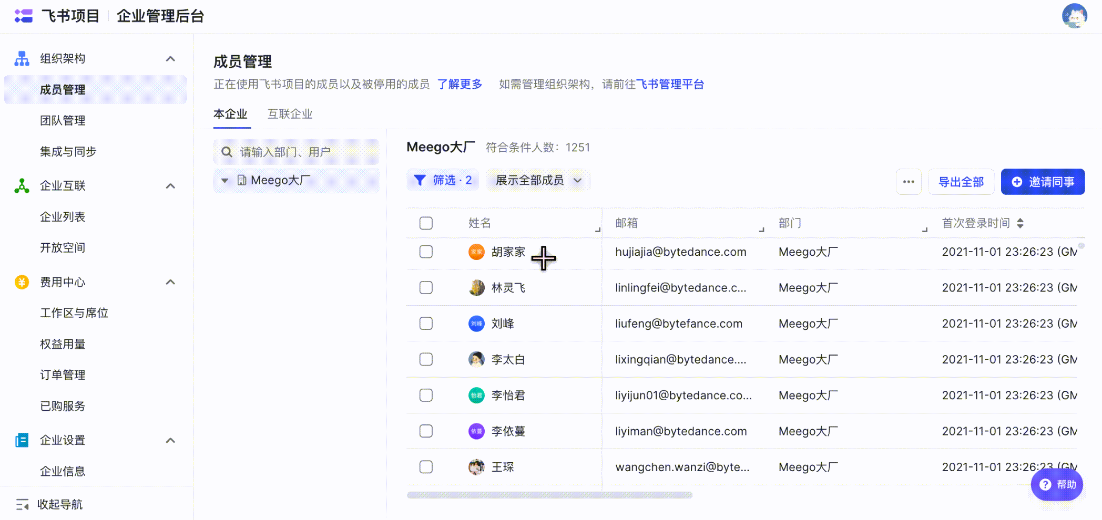Click the collapse navigation icon
This screenshot has height=520, width=1102.
click(x=22, y=505)
